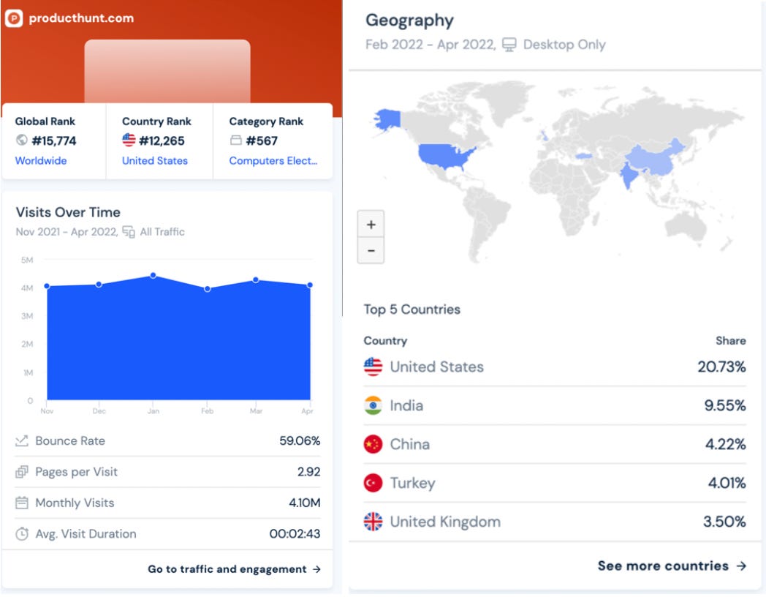Click the India share 9.55%
The width and height of the screenshot is (766, 597).
(725, 406)
